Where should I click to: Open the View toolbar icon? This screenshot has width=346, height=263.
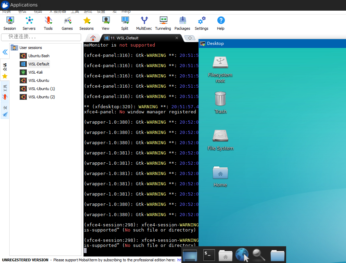tap(106, 23)
